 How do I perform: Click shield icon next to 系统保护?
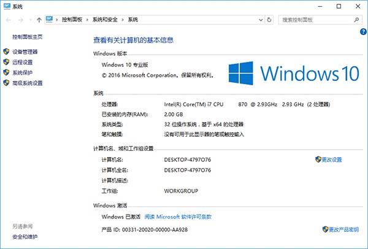tap(6, 72)
